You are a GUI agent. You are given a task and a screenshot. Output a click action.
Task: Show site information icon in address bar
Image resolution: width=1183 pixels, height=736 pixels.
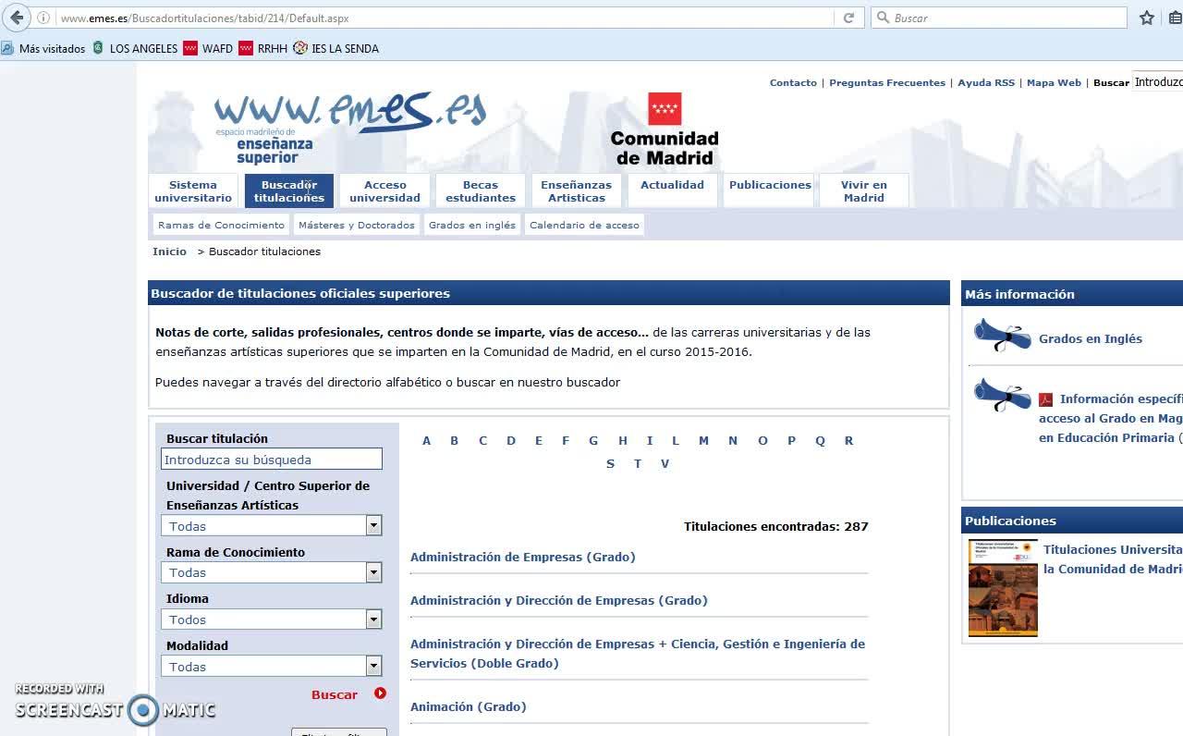pos(43,18)
